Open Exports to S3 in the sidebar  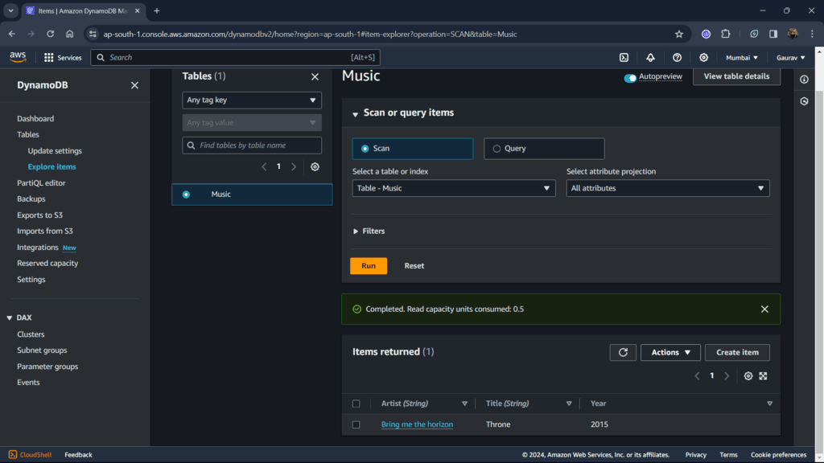click(39, 215)
